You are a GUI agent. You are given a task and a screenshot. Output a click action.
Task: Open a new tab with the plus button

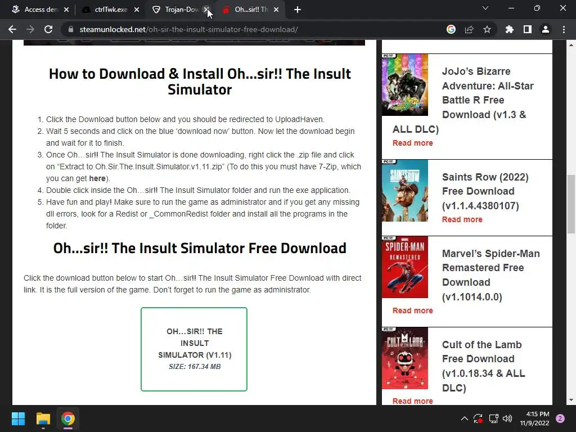pyautogui.click(x=298, y=10)
